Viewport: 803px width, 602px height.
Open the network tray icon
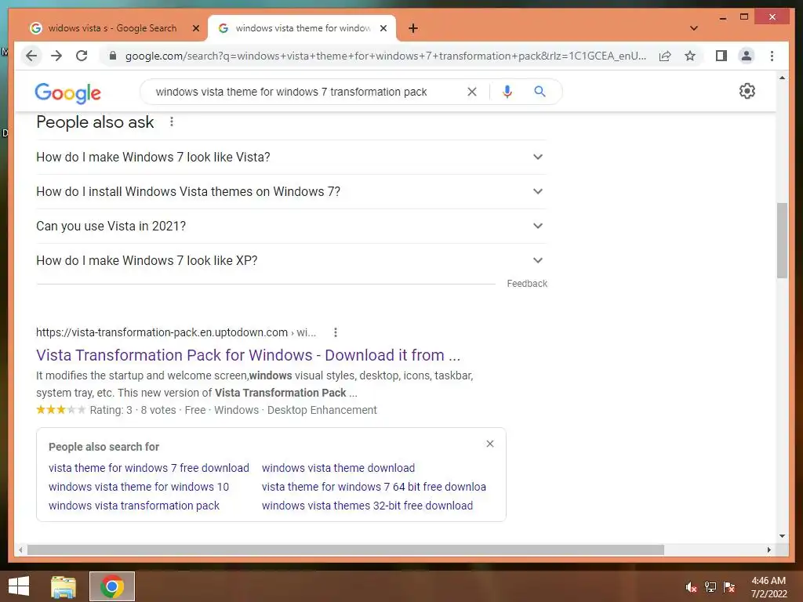tap(710, 587)
